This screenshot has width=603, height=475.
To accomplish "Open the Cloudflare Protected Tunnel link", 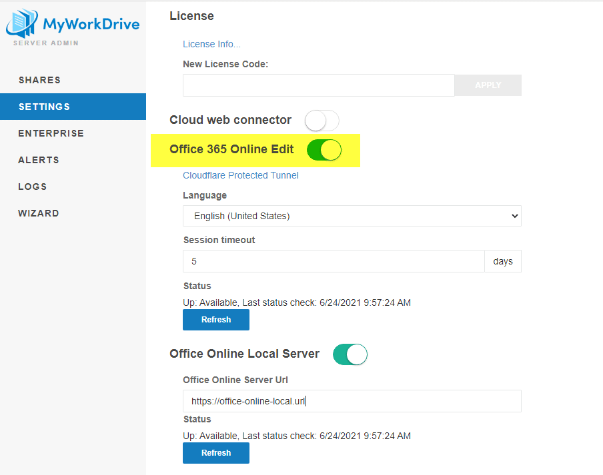I will point(241,175).
